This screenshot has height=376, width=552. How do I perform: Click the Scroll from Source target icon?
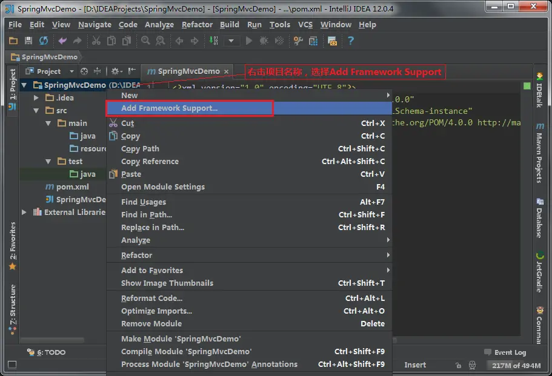84,71
